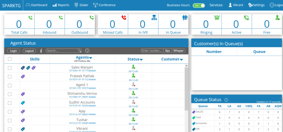
Task: Open the Dashboard menu
Action: click(x=36, y=5)
